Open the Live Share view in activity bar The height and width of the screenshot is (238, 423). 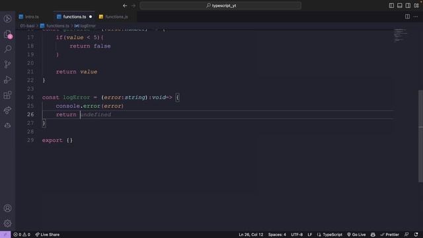(x=7, y=110)
